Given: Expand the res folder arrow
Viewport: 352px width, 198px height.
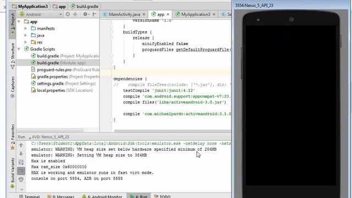Looking at the screenshot, I should [x=26, y=42].
